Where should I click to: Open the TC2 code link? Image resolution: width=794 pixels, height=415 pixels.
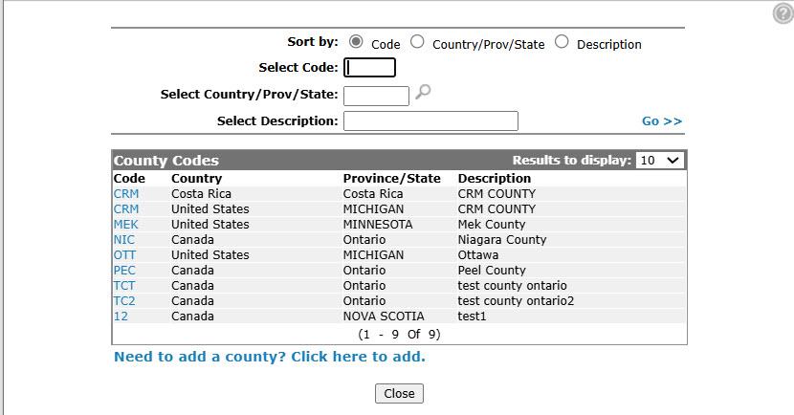tap(124, 300)
